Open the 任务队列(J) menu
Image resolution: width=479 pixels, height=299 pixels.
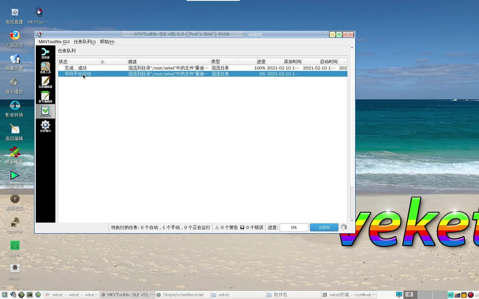85,42
